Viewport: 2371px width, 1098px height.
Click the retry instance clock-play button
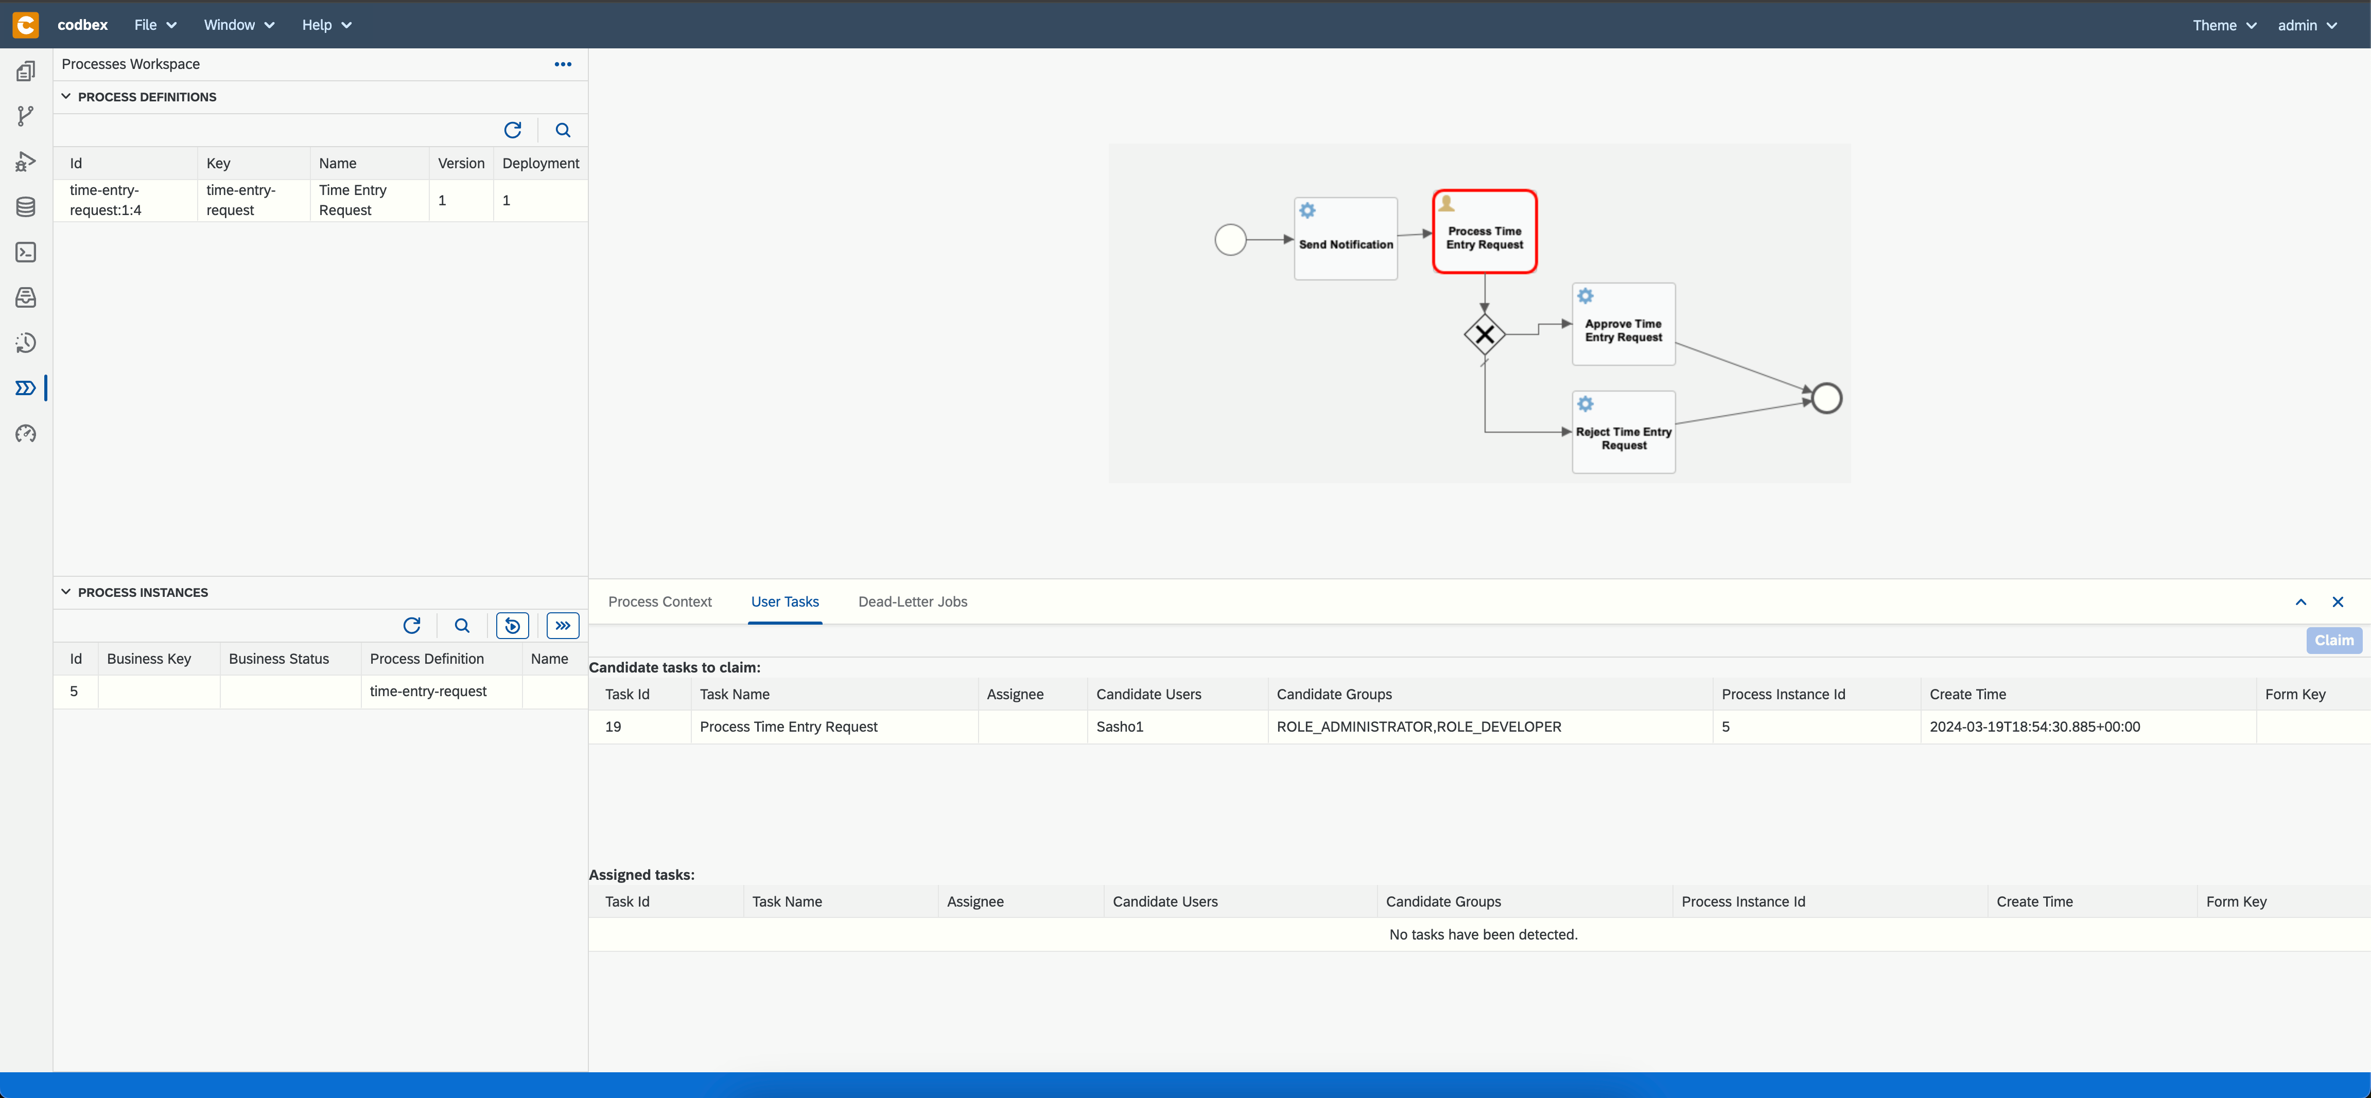(513, 626)
